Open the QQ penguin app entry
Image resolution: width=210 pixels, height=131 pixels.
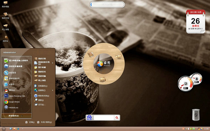pyautogui.click(x=10, y=90)
